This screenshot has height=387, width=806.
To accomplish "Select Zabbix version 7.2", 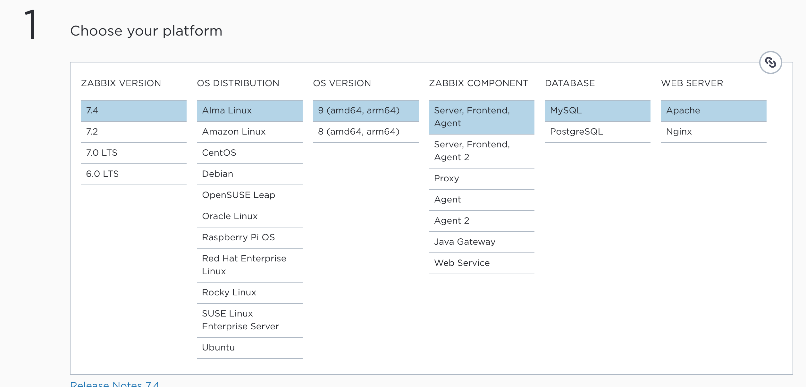I will 134,132.
